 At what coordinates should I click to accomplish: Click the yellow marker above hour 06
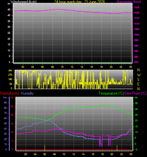click(x=45, y=148)
